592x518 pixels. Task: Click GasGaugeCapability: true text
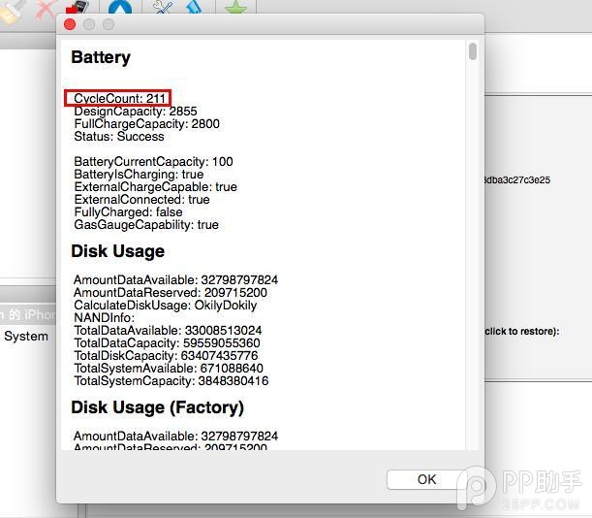click(146, 225)
